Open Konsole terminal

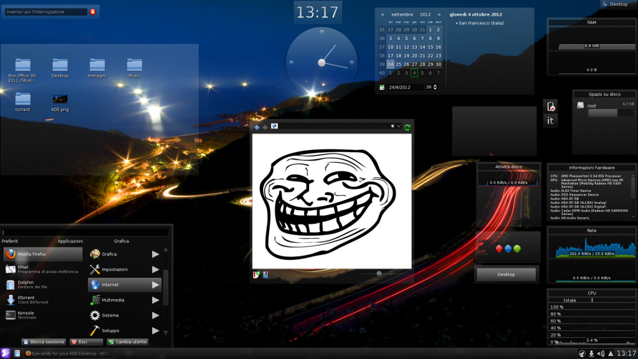tap(42, 316)
